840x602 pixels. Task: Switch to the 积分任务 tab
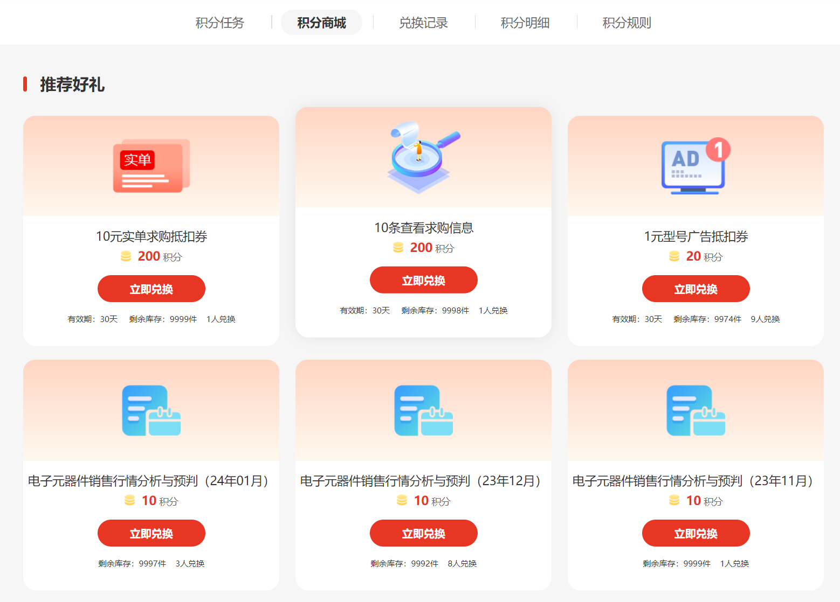click(219, 23)
